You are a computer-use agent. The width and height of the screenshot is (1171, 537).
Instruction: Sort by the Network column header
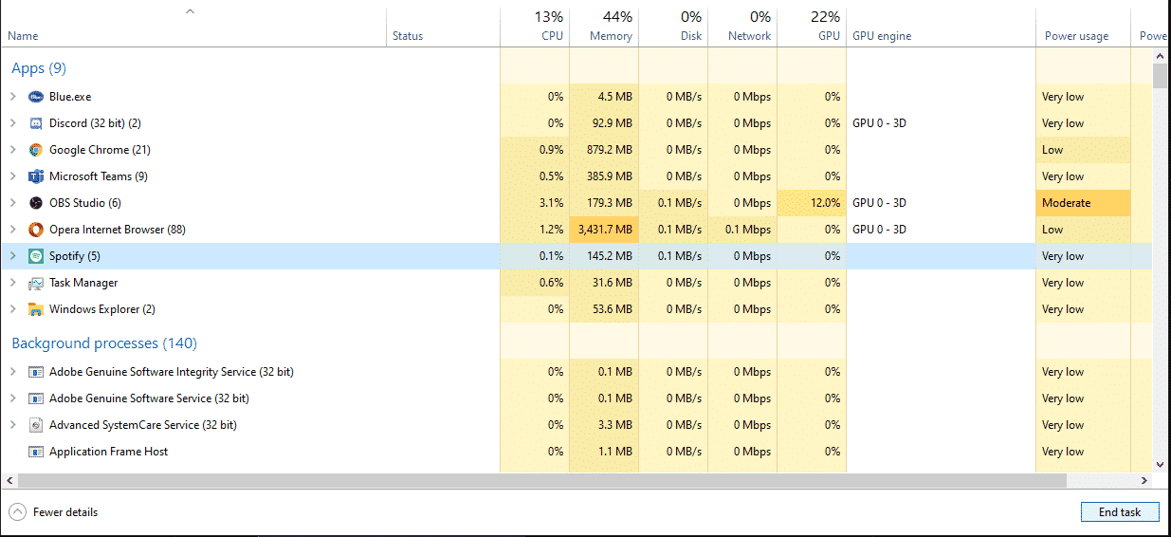tap(742, 27)
